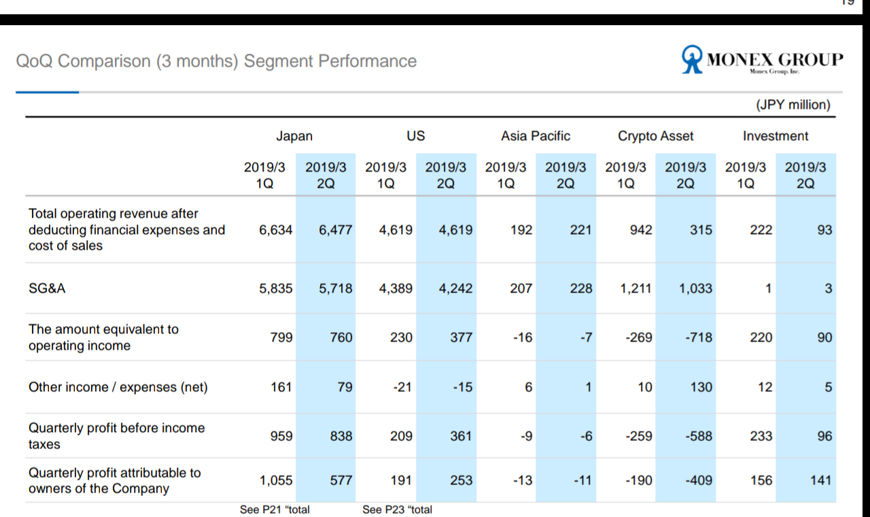Select the 'SG&A' row label
The height and width of the screenshot is (517, 870).
[47, 288]
